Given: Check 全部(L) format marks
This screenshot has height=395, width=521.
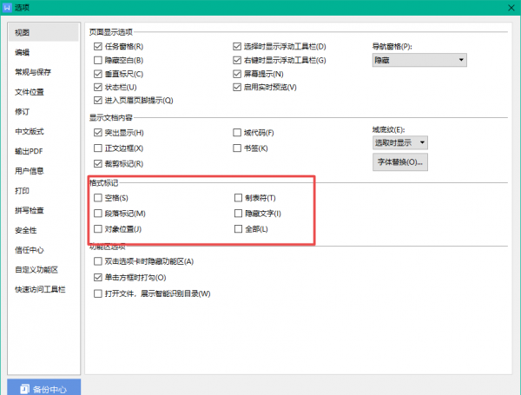Looking at the screenshot, I should click(x=238, y=229).
